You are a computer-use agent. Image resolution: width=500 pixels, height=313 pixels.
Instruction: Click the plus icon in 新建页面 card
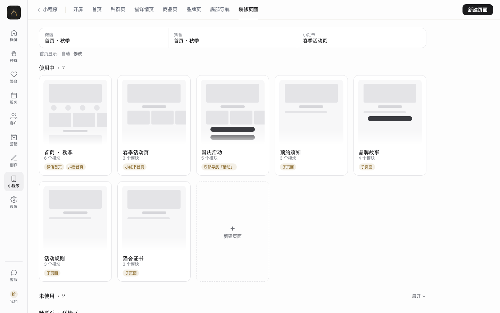[x=233, y=228]
